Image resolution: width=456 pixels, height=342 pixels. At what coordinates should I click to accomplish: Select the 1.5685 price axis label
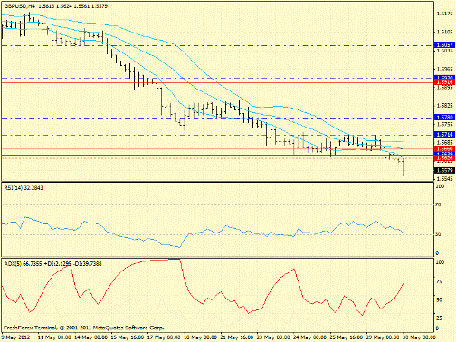(445, 142)
